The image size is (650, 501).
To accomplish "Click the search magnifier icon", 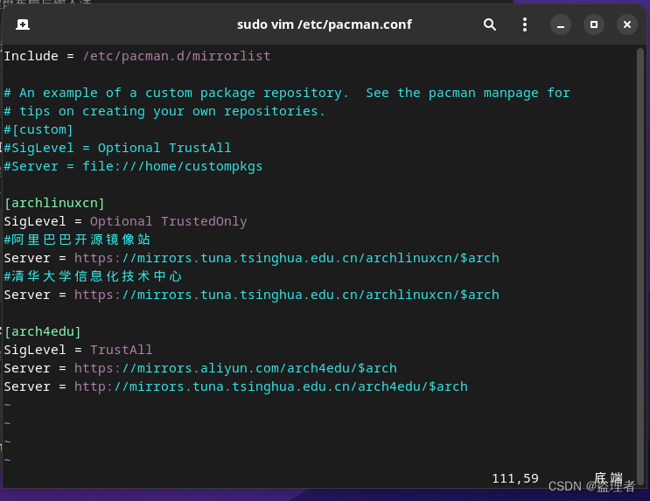I will point(490,24).
